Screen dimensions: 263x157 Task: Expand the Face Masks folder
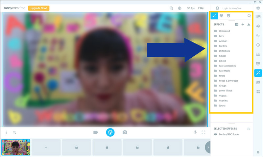point(225,71)
